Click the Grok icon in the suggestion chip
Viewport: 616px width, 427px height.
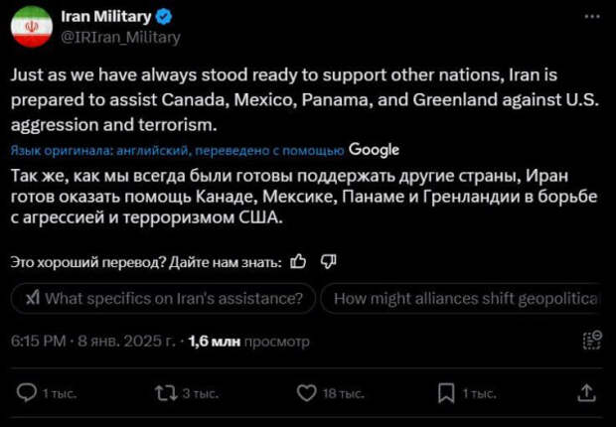[x=33, y=299]
